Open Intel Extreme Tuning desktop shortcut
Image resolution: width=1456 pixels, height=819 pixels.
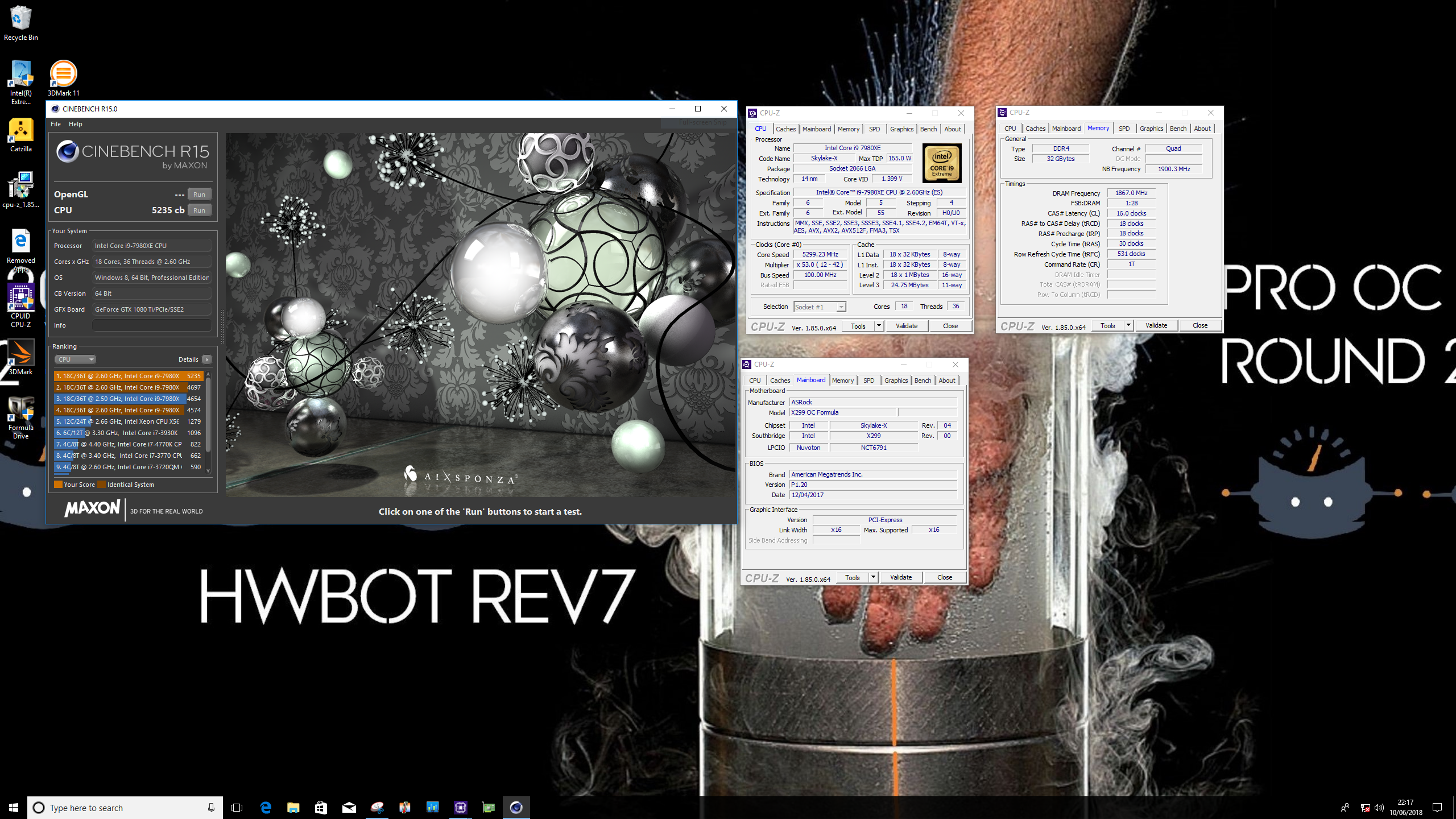(x=20, y=82)
